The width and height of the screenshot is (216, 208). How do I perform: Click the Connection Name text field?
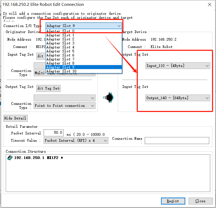pyautogui.click(x=177, y=140)
